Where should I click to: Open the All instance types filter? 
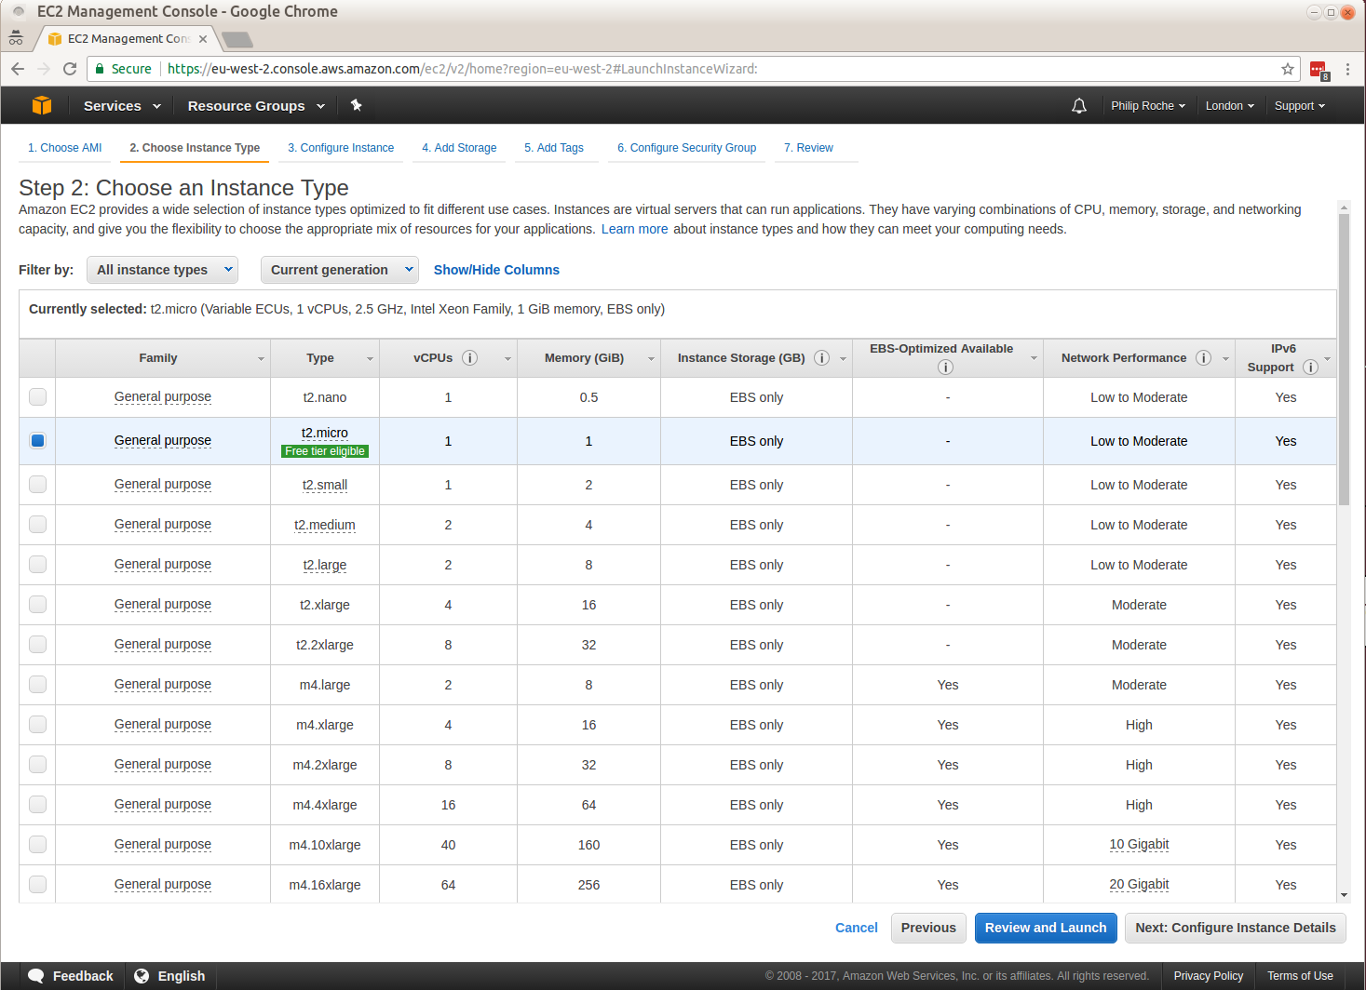(x=162, y=270)
